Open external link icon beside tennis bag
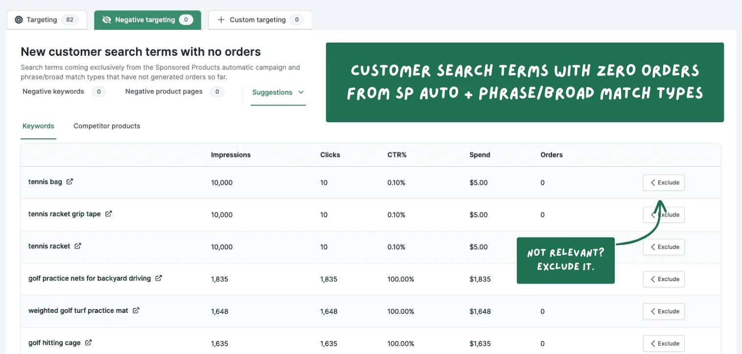Viewport: 742px width, 354px height. (70, 181)
